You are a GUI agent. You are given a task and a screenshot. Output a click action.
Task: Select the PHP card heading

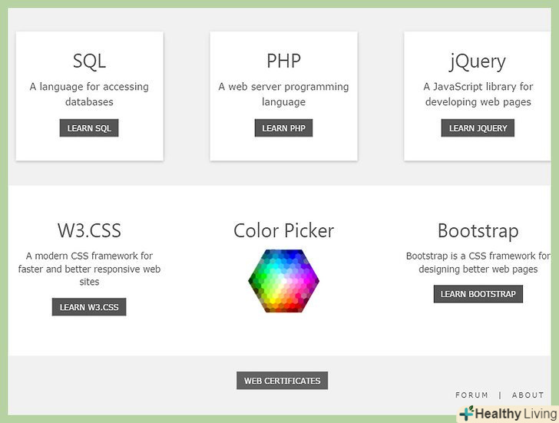point(283,61)
